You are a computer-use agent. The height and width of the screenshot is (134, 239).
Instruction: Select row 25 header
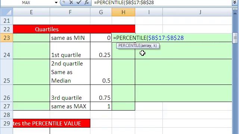7,72
